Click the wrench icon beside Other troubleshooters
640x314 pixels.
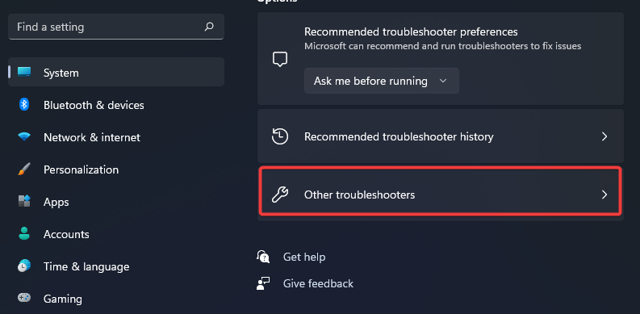[280, 195]
